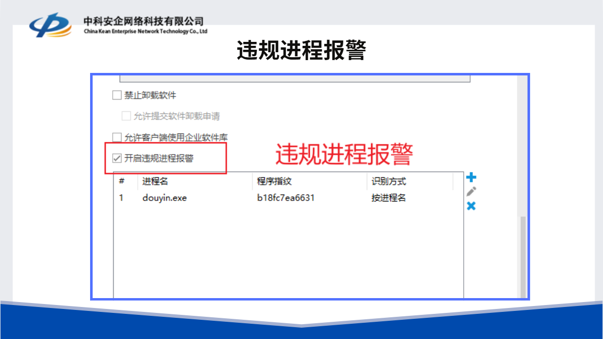This screenshot has width=603, height=339.
Task: Click the 程序指纹 column header
Action: [274, 181]
